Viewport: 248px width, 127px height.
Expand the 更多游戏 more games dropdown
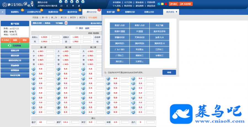[x=171, y=12]
